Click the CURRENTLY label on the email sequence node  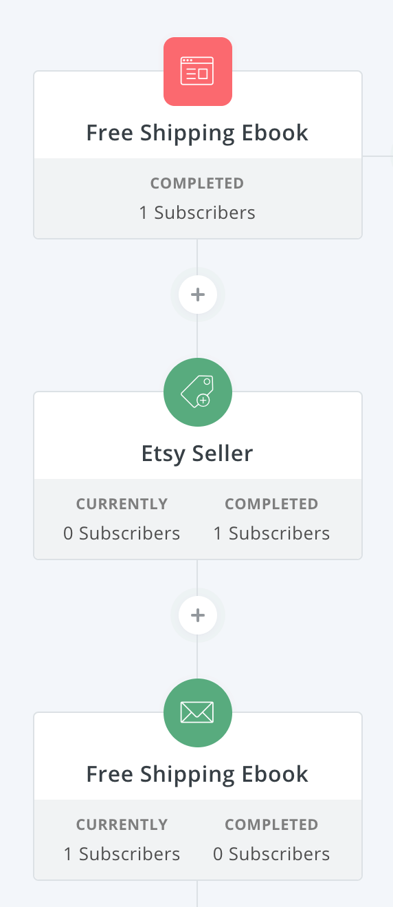[x=122, y=825]
